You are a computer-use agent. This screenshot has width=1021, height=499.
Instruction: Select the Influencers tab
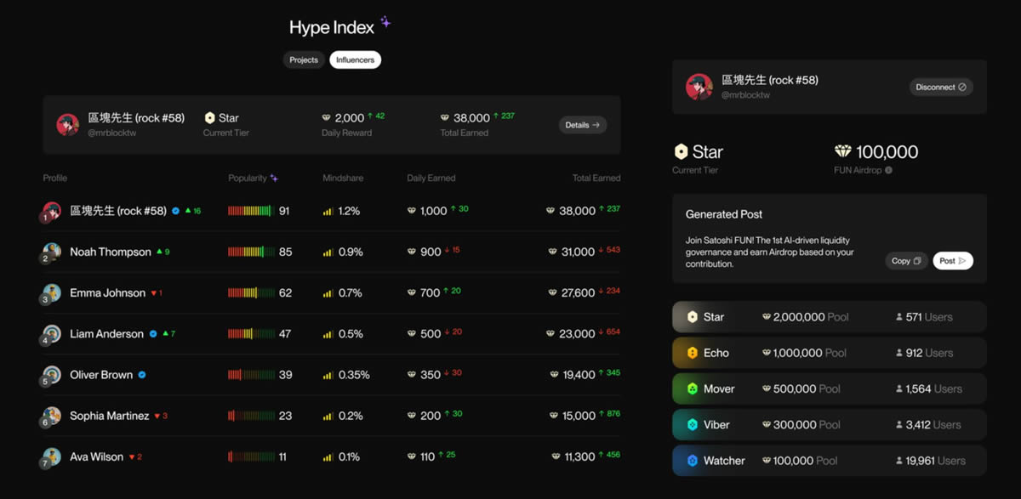356,60
